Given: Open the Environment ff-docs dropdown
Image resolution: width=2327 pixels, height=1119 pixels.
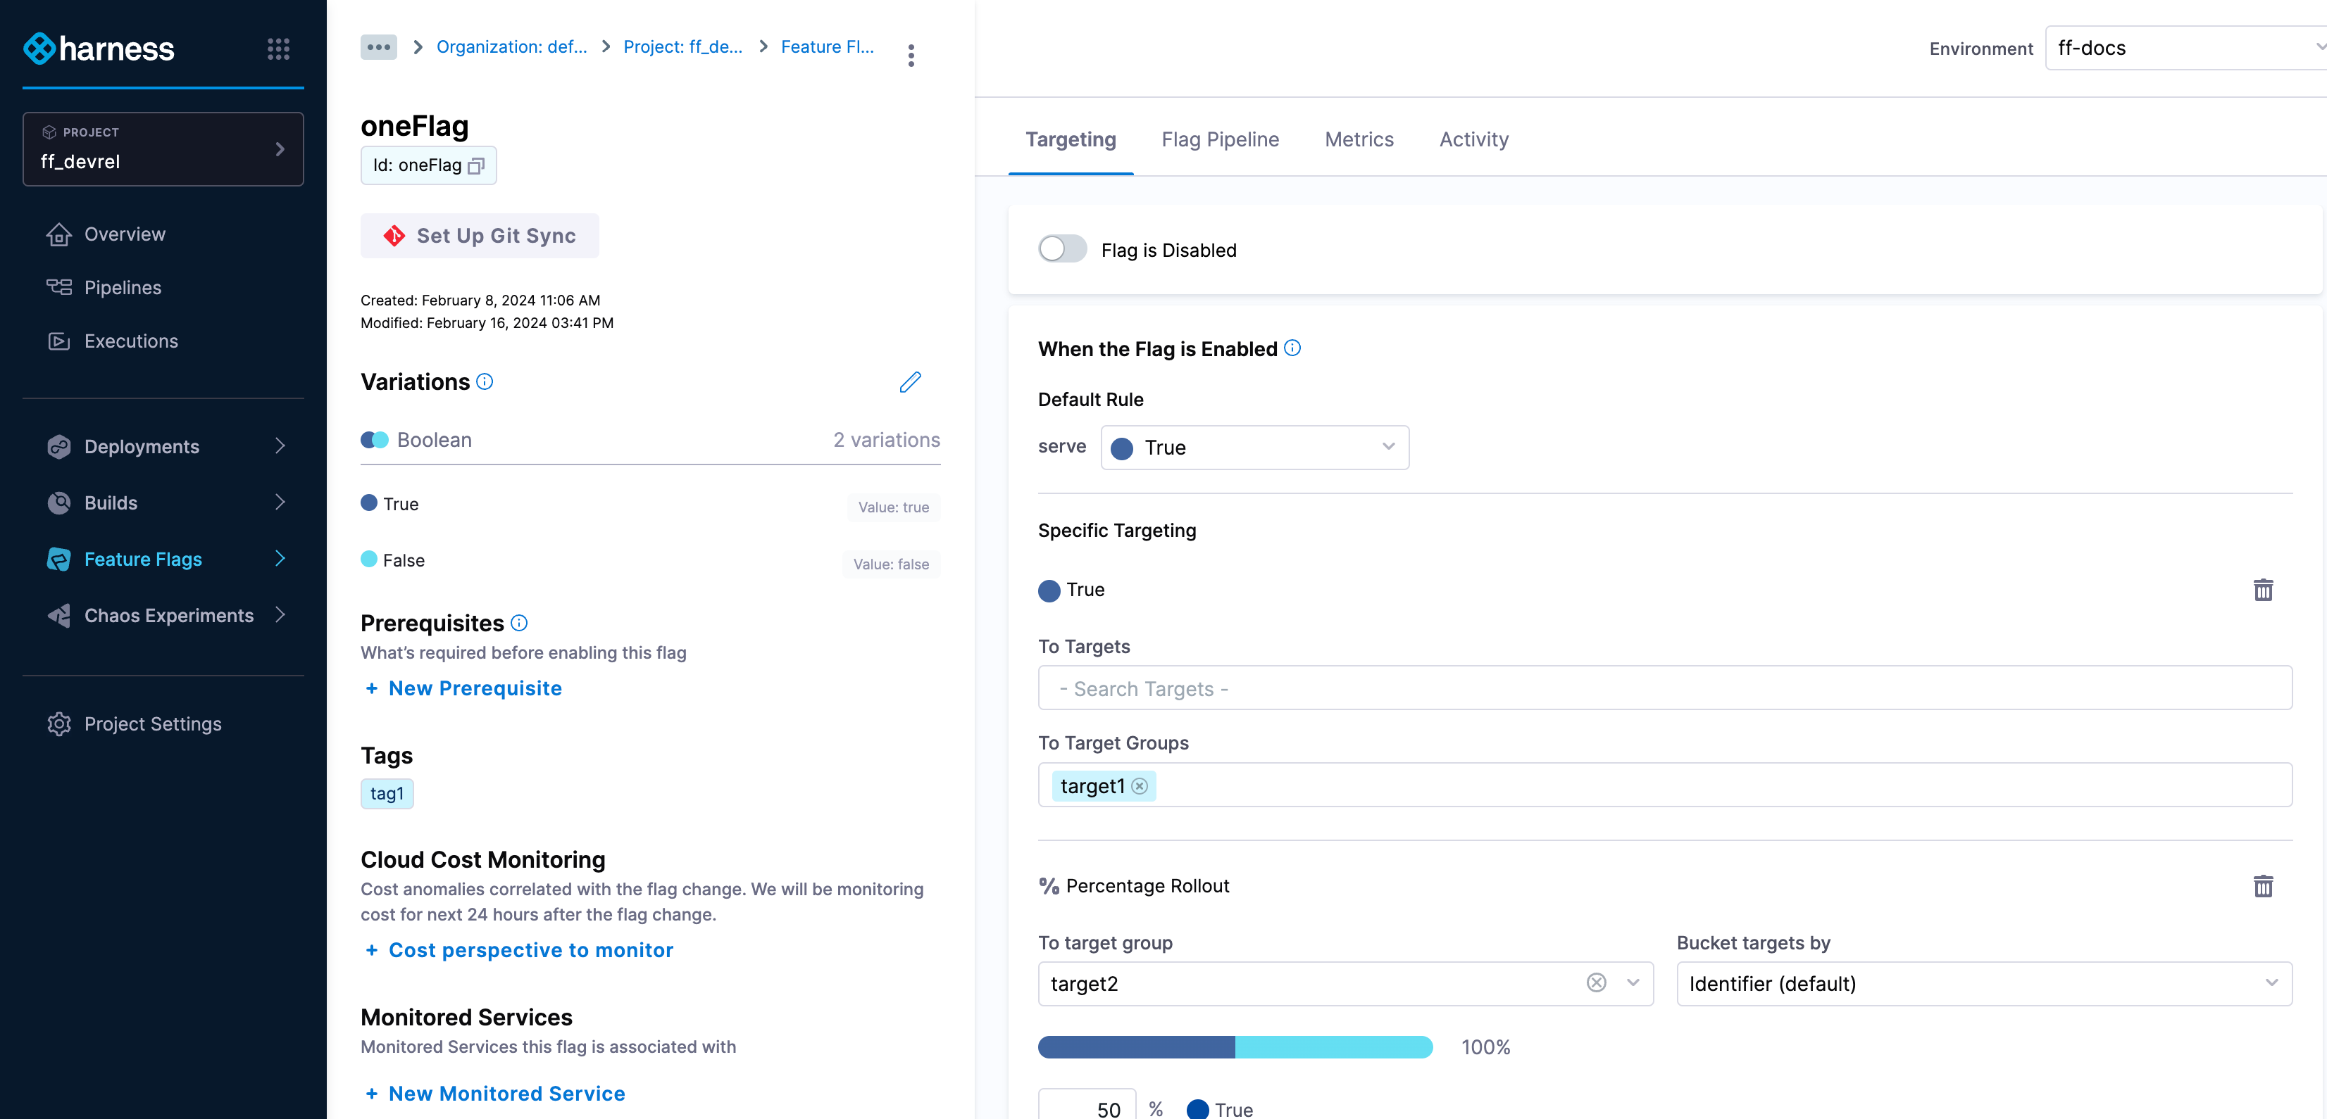Looking at the screenshot, I should click(x=2186, y=47).
